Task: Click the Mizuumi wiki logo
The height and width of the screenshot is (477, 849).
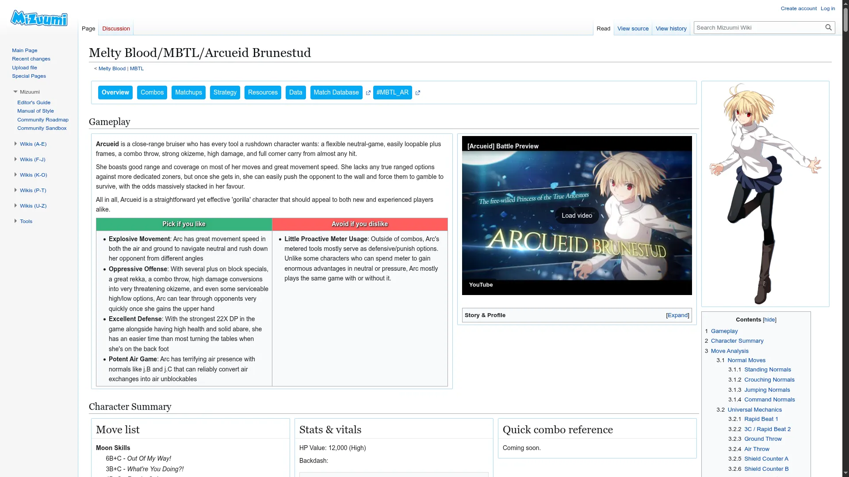Action: (x=39, y=18)
